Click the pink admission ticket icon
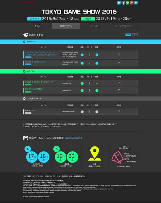This screenshot has height=203, width=161. 117,157
